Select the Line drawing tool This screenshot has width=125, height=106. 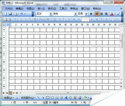[38, 98]
